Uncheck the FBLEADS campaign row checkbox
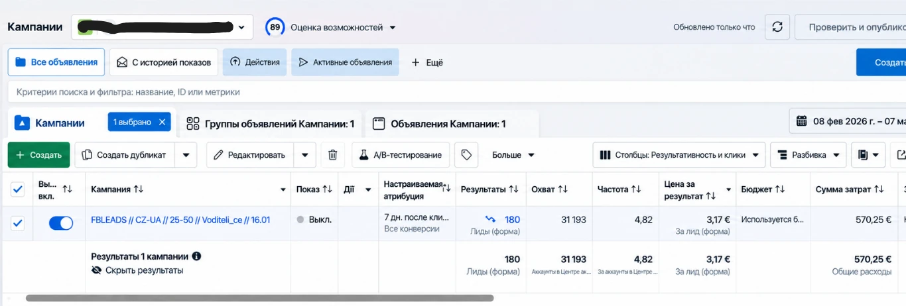 [x=18, y=223]
